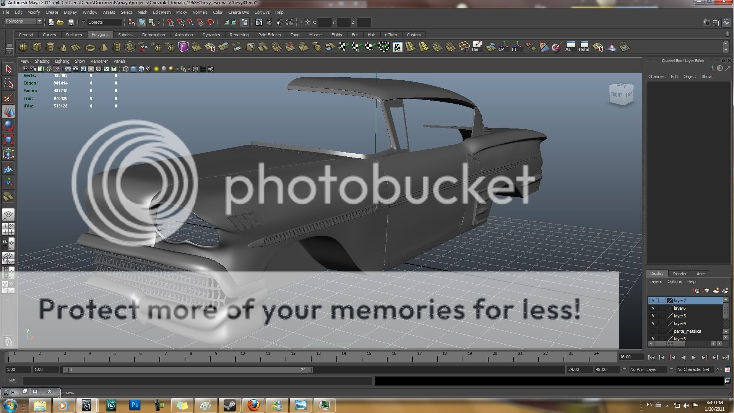Create a polygon plane from the shelf

76,47
